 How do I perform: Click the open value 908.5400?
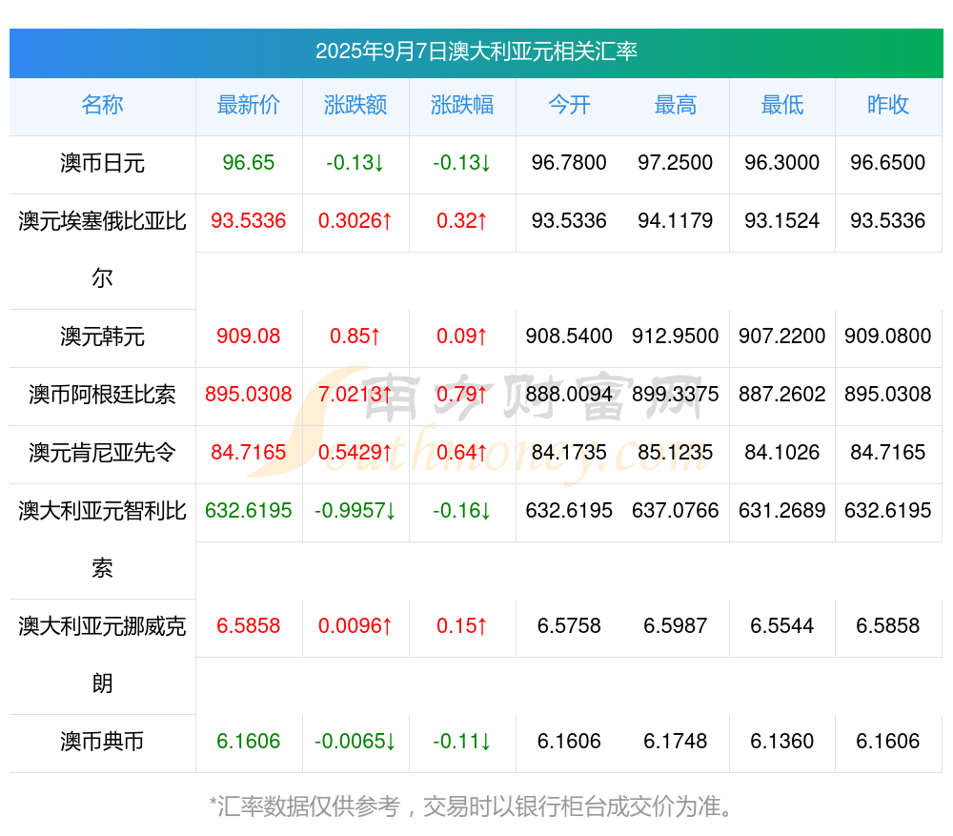[569, 336]
